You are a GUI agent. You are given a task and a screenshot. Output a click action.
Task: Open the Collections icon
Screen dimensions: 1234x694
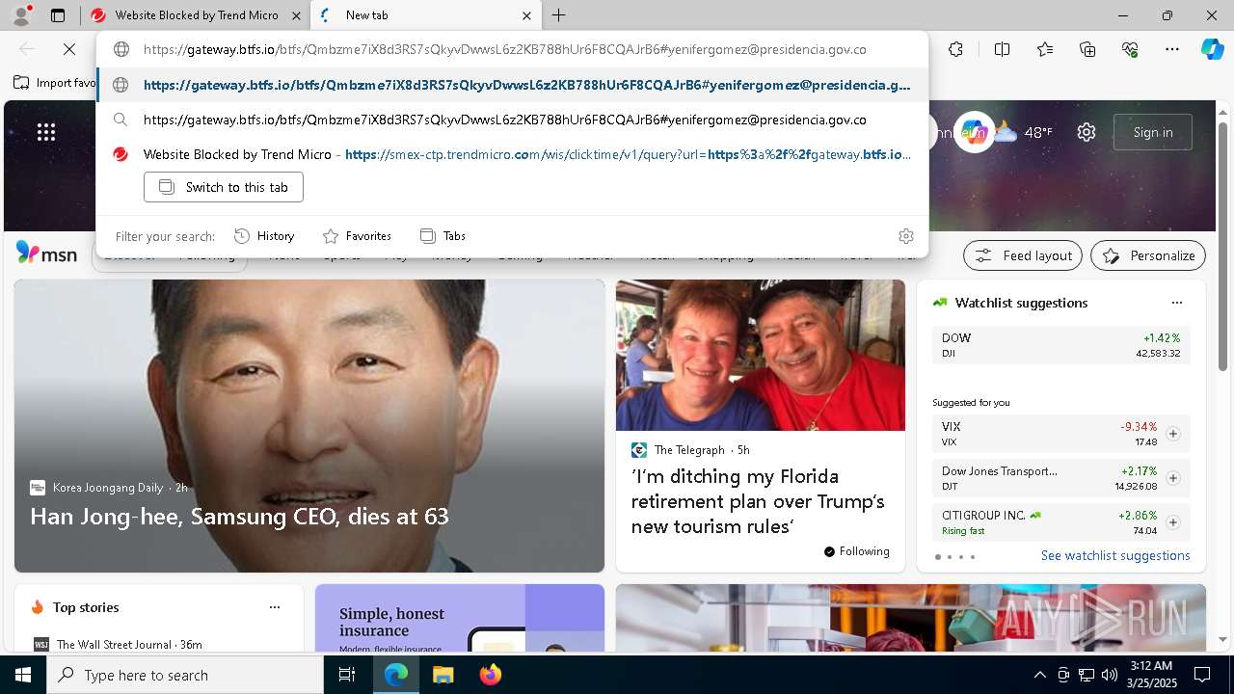[1087, 49]
